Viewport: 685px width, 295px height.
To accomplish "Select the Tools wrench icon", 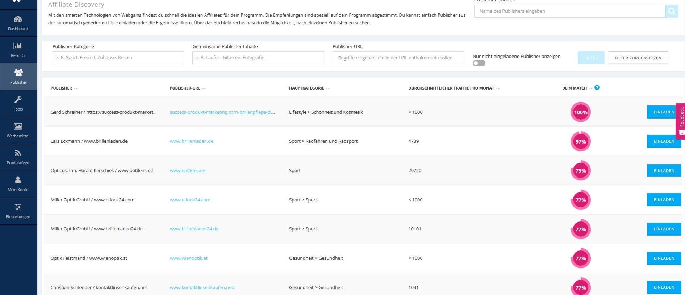I will click(18, 100).
